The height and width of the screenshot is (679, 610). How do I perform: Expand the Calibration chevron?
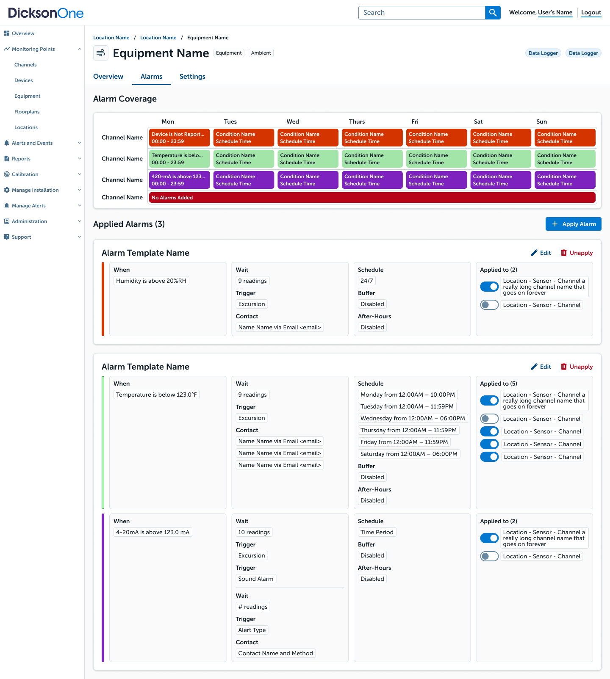(79, 174)
